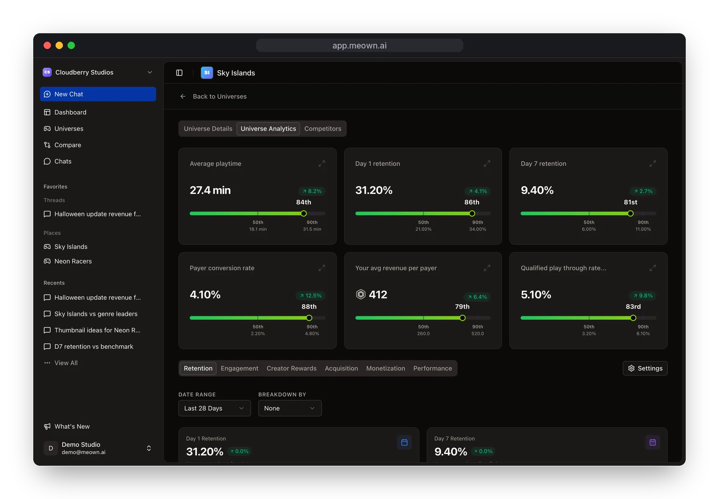Toggle the sidebar panel icon

tap(179, 73)
